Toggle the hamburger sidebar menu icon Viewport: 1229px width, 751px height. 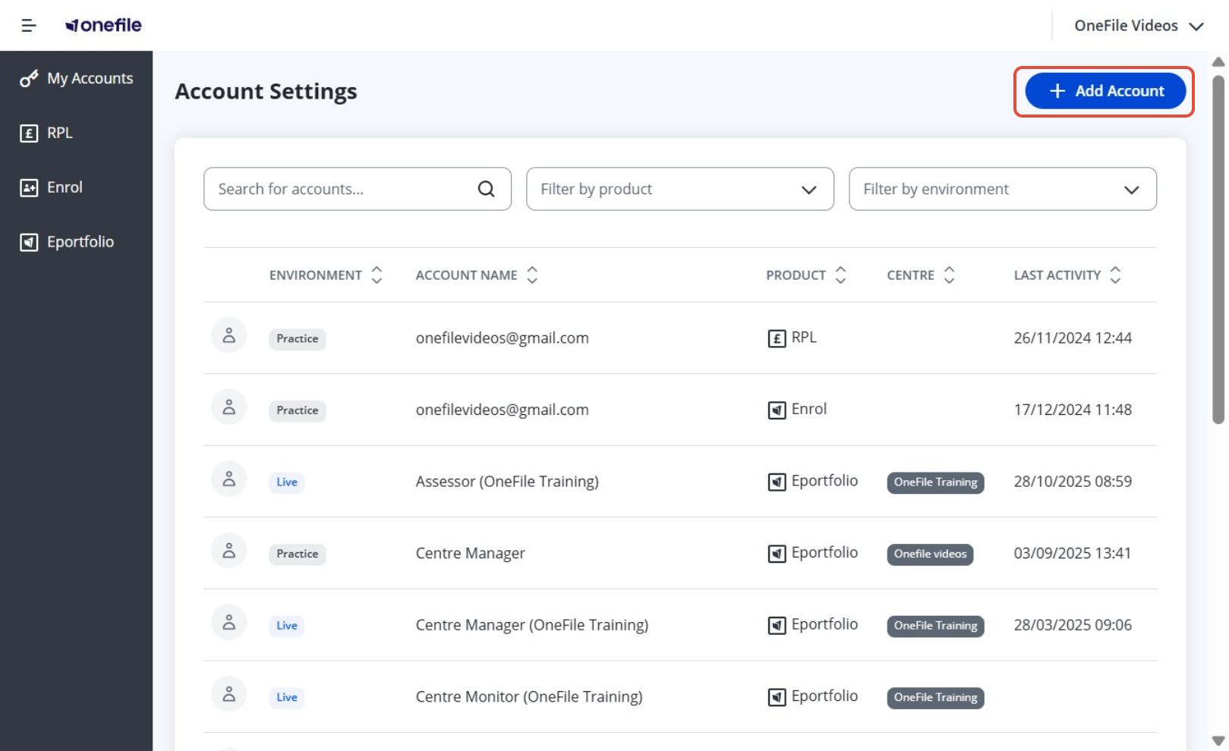click(x=29, y=26)
